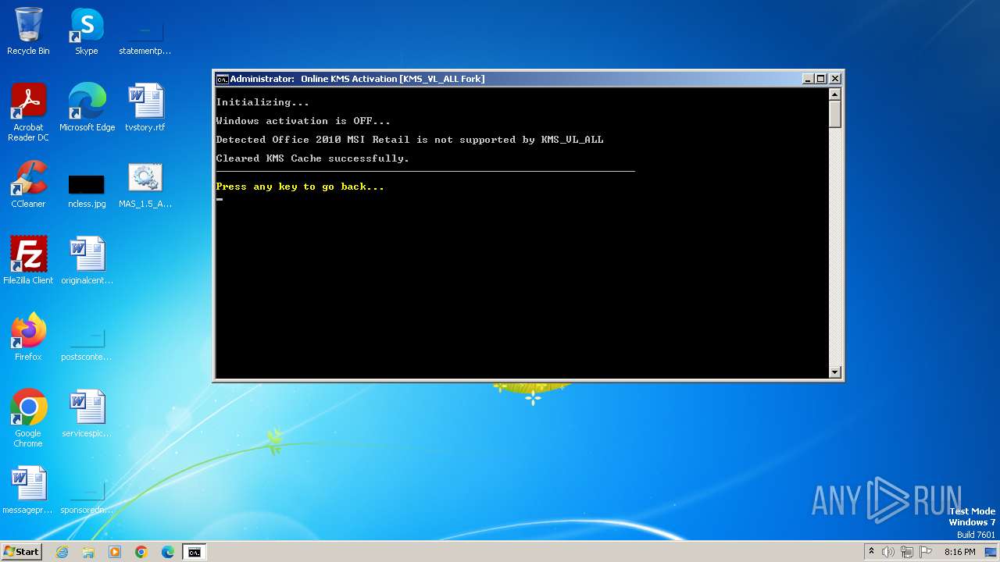1000x562 pixels.
Task: Open the media player taskbar icon
Action: pyautogui.click(x=115, y=552)
